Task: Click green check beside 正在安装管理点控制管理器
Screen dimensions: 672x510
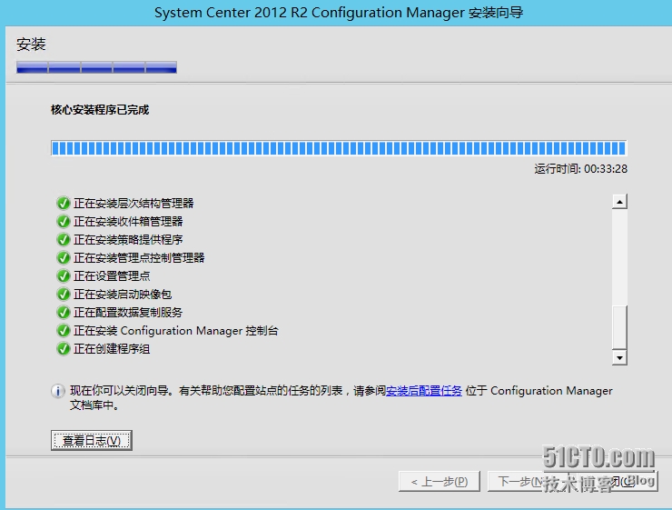Action: (x=64, y=258)
